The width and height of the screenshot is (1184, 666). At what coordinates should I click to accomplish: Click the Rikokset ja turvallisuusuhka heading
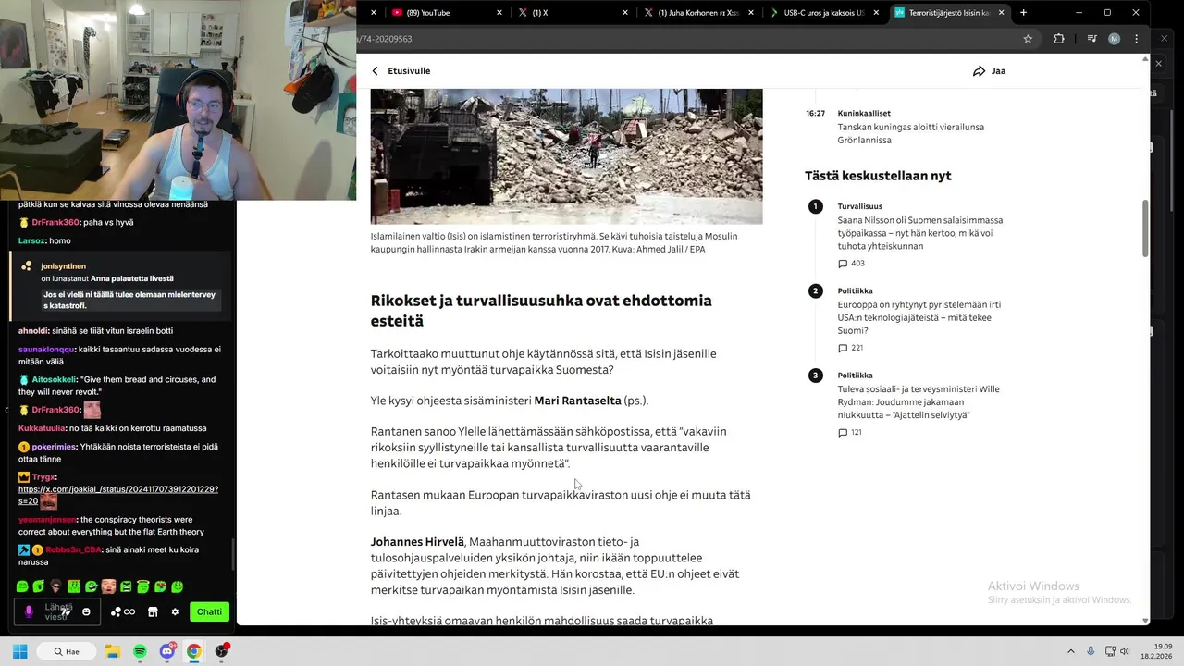[541, 311]
